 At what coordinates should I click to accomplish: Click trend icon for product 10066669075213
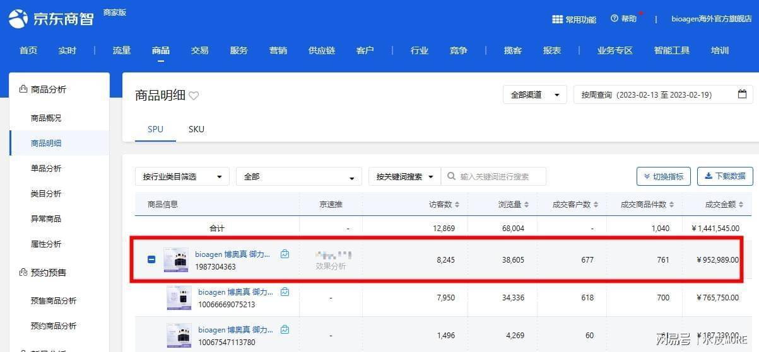click(x=285, y=292)
